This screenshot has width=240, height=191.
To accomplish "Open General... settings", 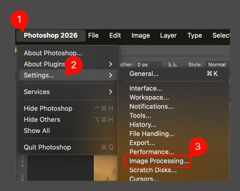I will [x=173, y=74].
